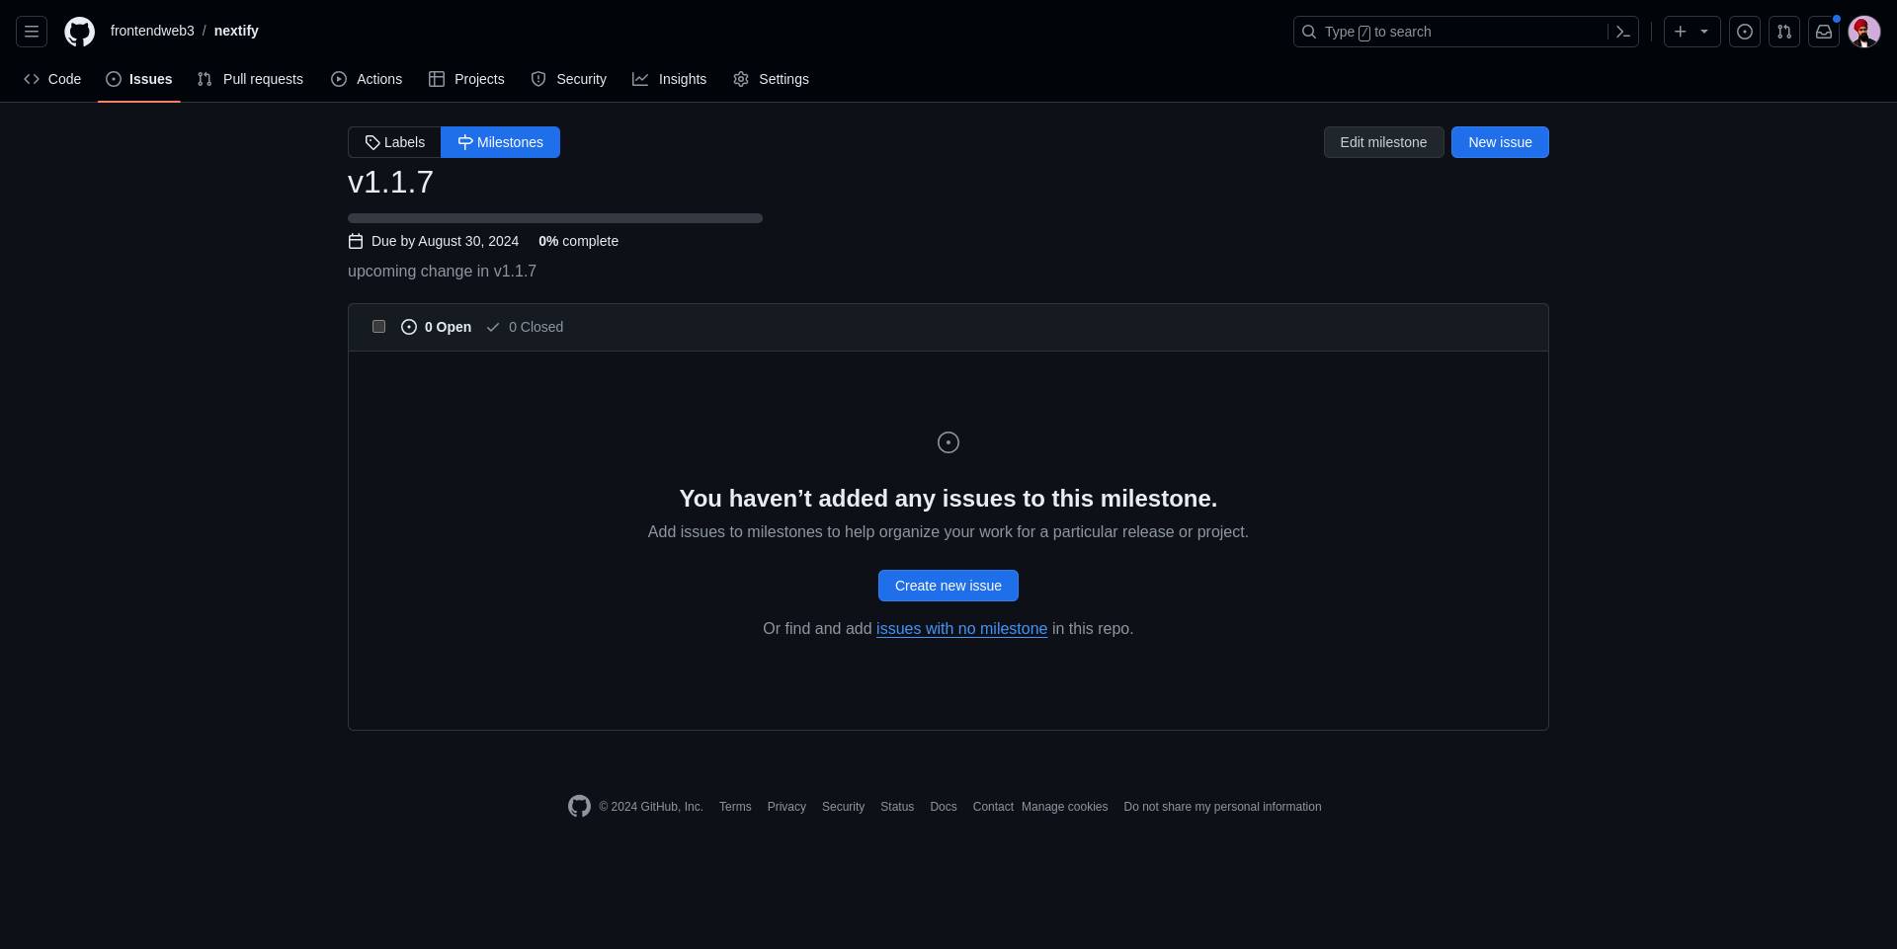Click Edit milestone
This screenshot has width=1897, height=949.
1383,142
